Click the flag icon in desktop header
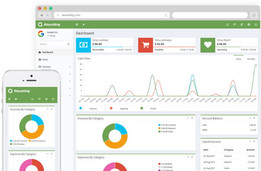This screenshot has width=261, height=171. (234, 24)
